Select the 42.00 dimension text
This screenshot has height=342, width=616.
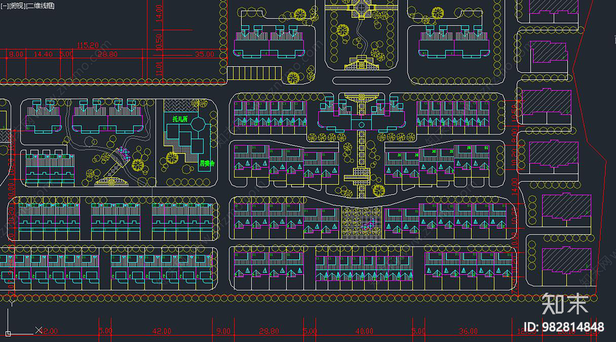(162, 331)
